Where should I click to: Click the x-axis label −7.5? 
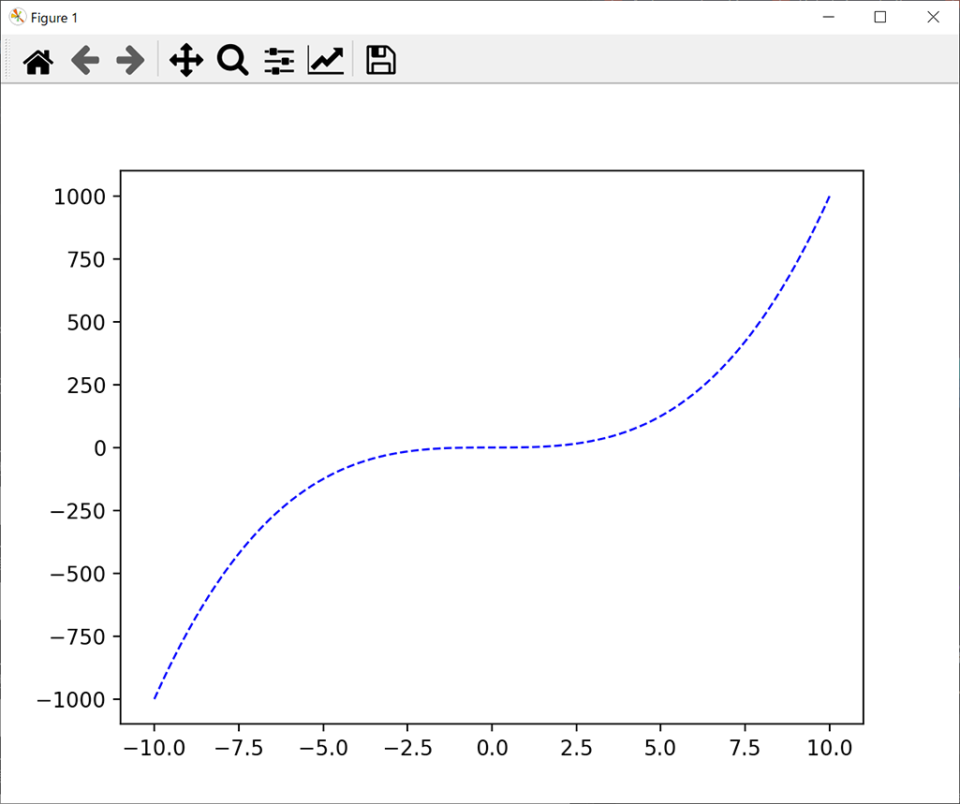coord(239,748)
